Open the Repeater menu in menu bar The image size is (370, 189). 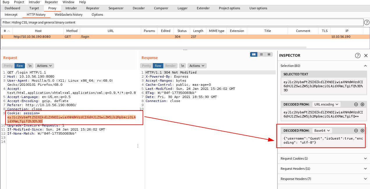[x=51, y=2]
